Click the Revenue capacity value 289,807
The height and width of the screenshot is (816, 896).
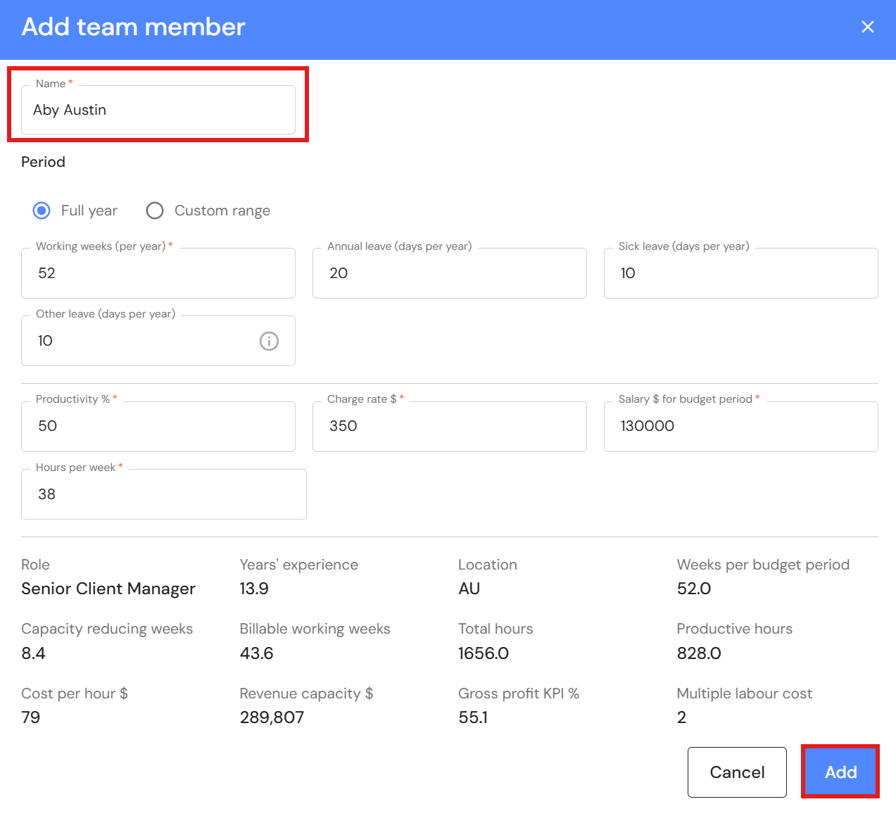272,717
